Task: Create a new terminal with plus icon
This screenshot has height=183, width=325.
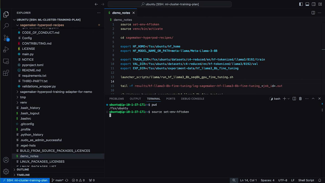Action: [x=284, y=99]
